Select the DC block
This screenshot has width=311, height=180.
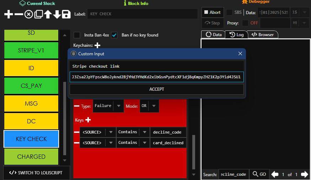(x=31, y=121)
